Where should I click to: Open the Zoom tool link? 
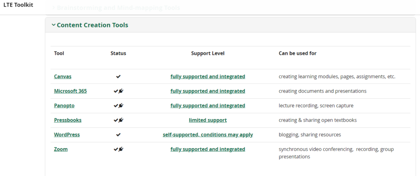(x=61, y=149)
